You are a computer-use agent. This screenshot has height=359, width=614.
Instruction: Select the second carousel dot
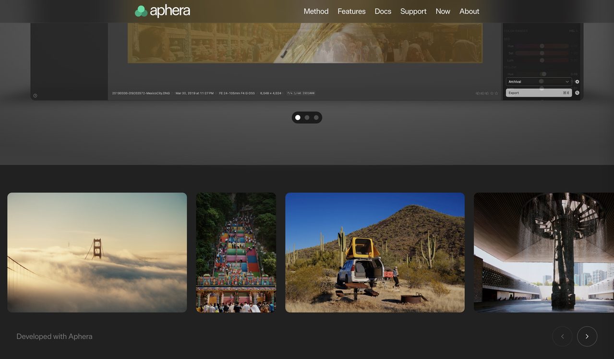(x=307, y=118)
